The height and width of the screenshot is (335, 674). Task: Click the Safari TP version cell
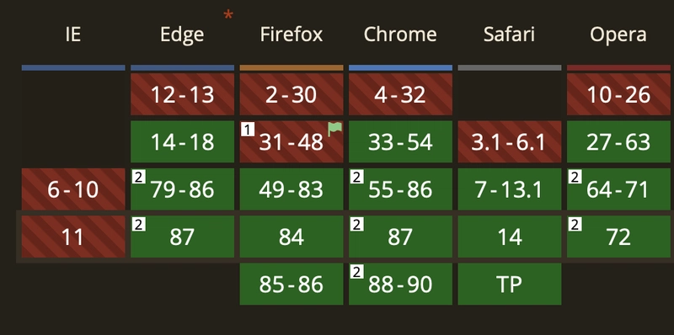(x=510, y=284)
